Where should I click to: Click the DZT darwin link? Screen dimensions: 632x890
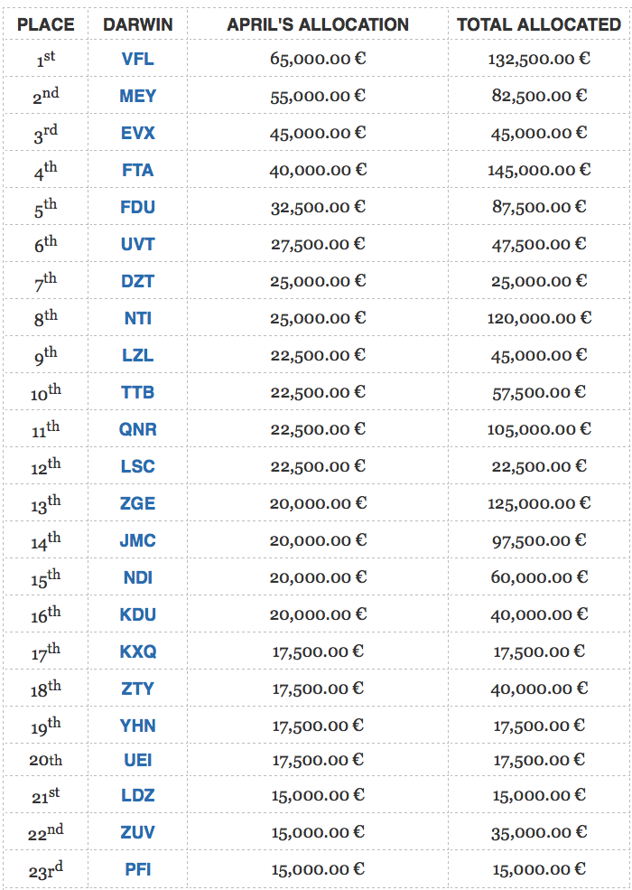[x=137, y=282]
